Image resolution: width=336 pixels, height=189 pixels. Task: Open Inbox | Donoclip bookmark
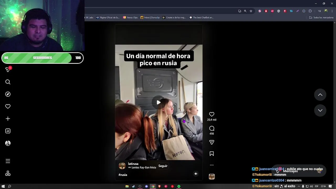pyautogui.click(x=150, y=18)
